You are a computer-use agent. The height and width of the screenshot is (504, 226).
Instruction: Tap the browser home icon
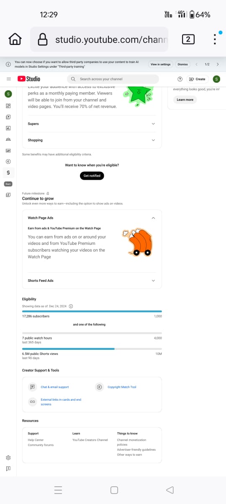click(15, 39)
